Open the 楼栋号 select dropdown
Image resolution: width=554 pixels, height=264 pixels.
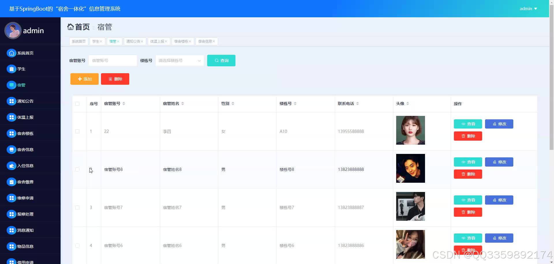pyautogui.click(x=180, y=61)
